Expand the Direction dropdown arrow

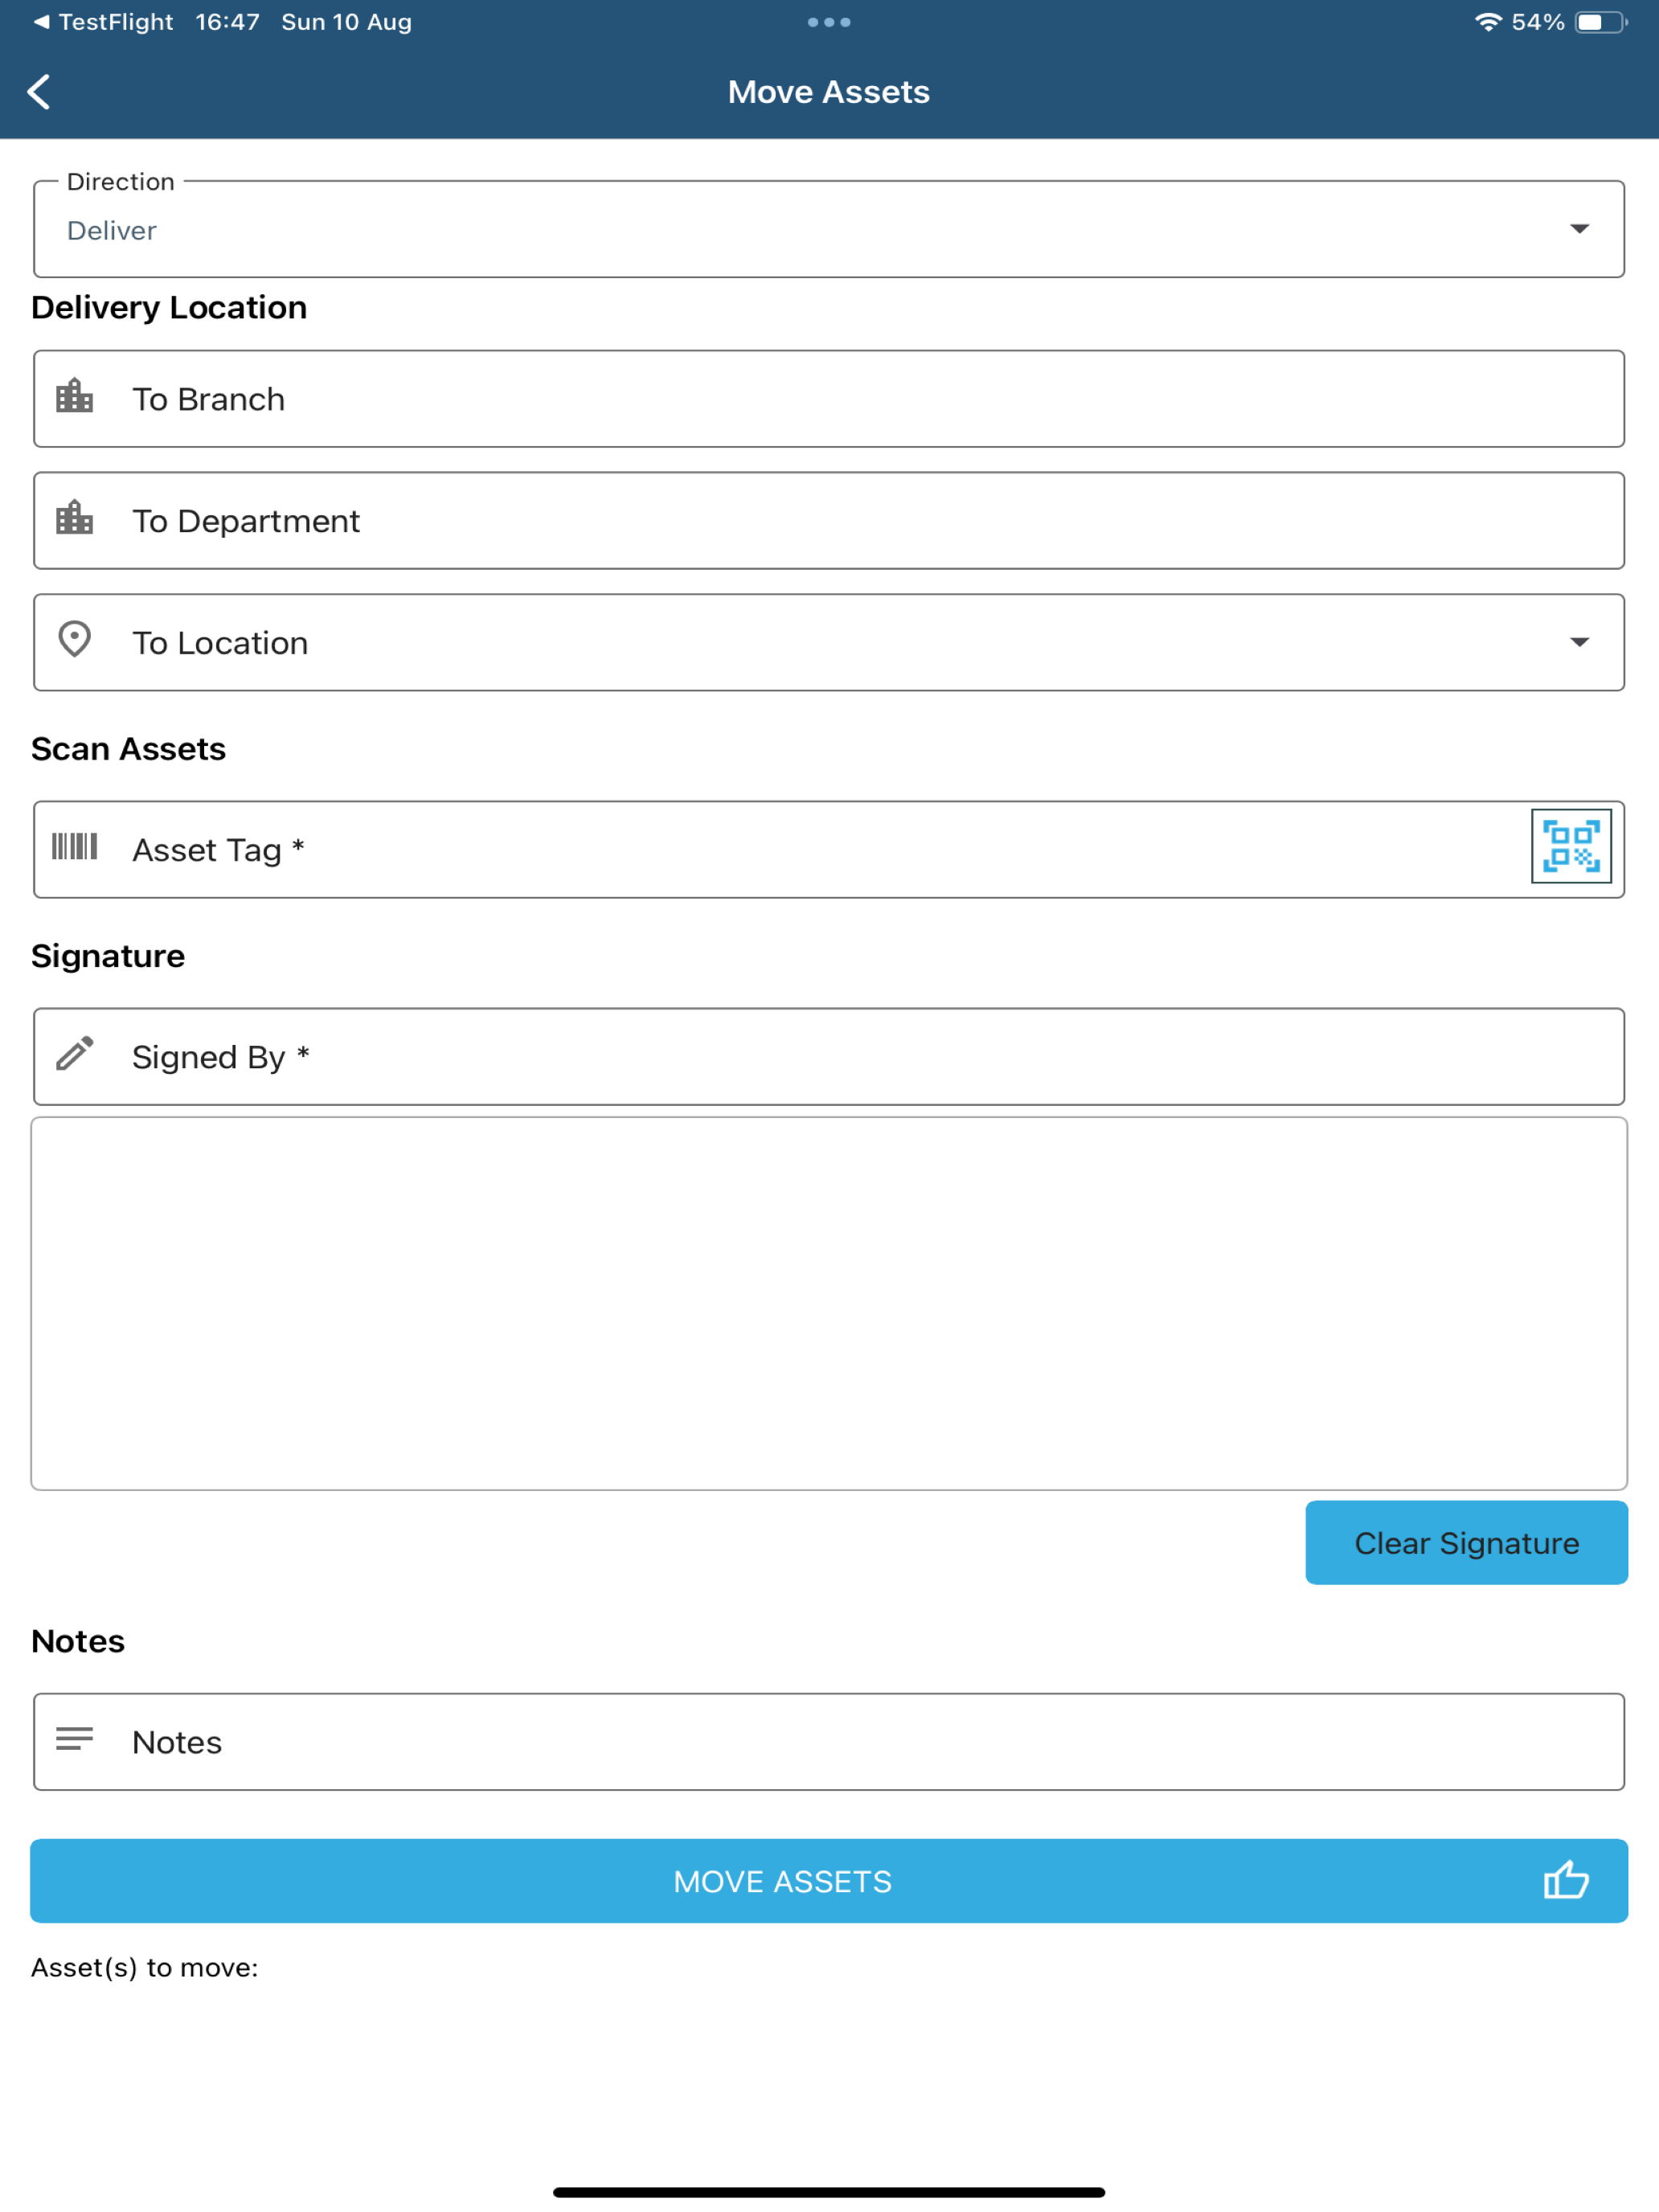(1579, 229)
